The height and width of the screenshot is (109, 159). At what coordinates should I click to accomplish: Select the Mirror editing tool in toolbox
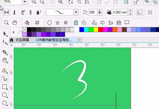coord(5,70)
